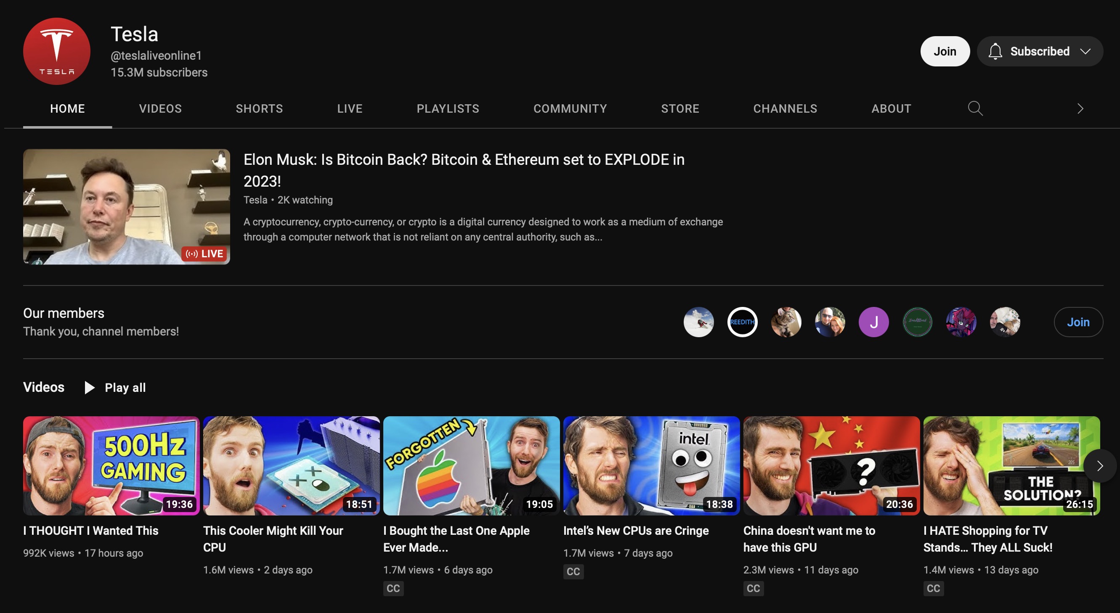
Task: Click the 15.3M subscribers text
Action: (159, 72)
